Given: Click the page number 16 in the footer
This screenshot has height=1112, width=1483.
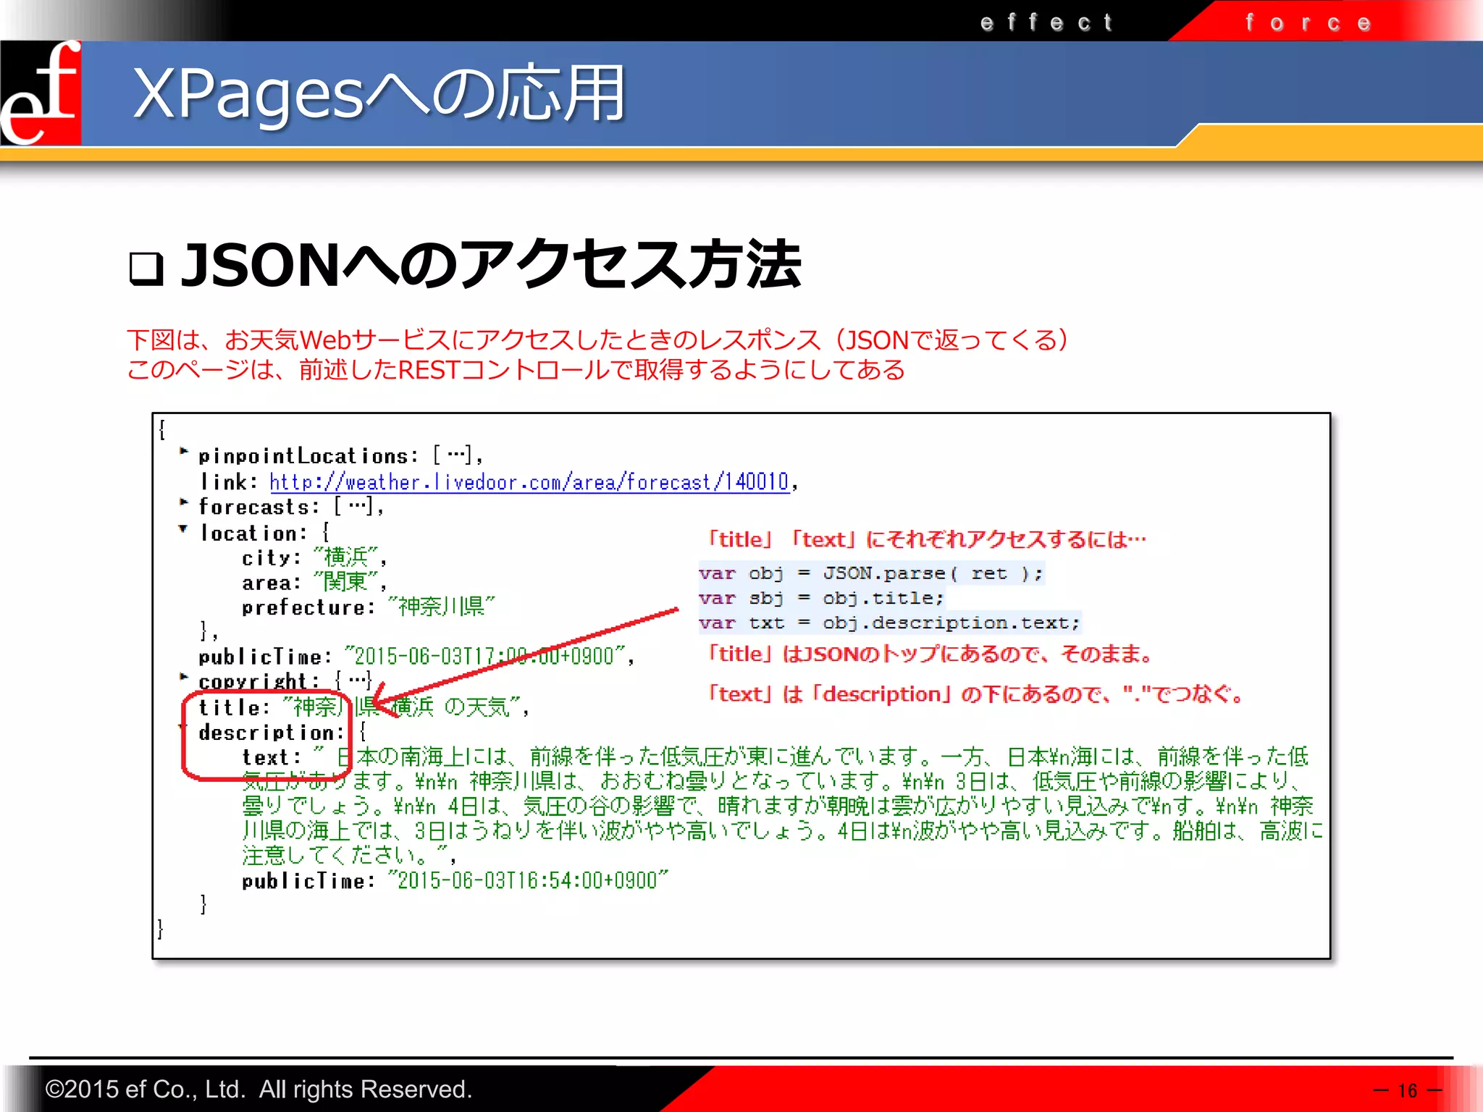Looking at the screenshot, I should pyautogui.click(x=1408, y=1090).
